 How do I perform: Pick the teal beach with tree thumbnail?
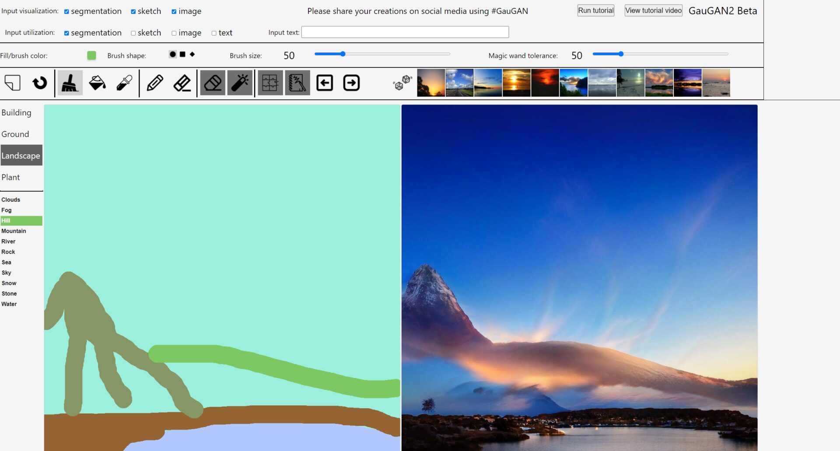click(630, 83)
